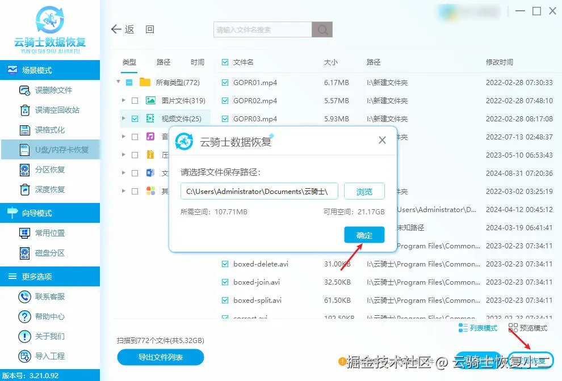
Task: Switch to the 路径 tab
Action: tap(163, 62)
